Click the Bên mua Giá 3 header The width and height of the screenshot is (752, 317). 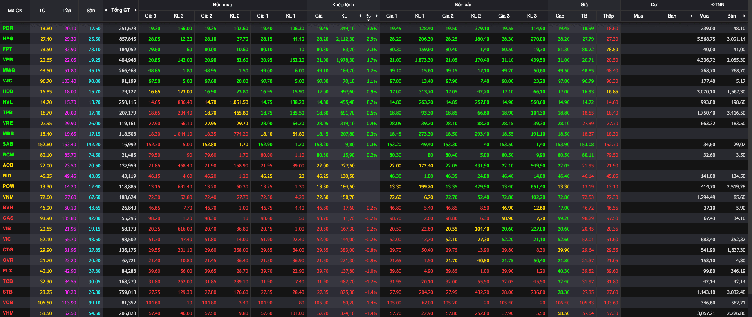tap(150, 16)
